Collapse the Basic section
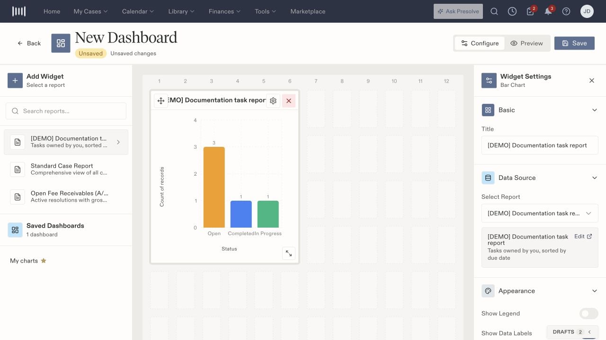The image size is (606, 340). pyautogui.click(x=595, y=110)
